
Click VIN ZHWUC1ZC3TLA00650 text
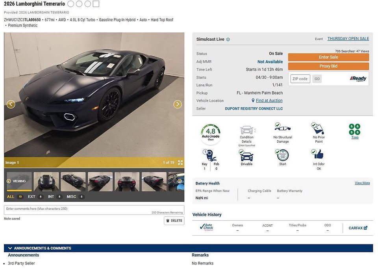coord(22,20)
